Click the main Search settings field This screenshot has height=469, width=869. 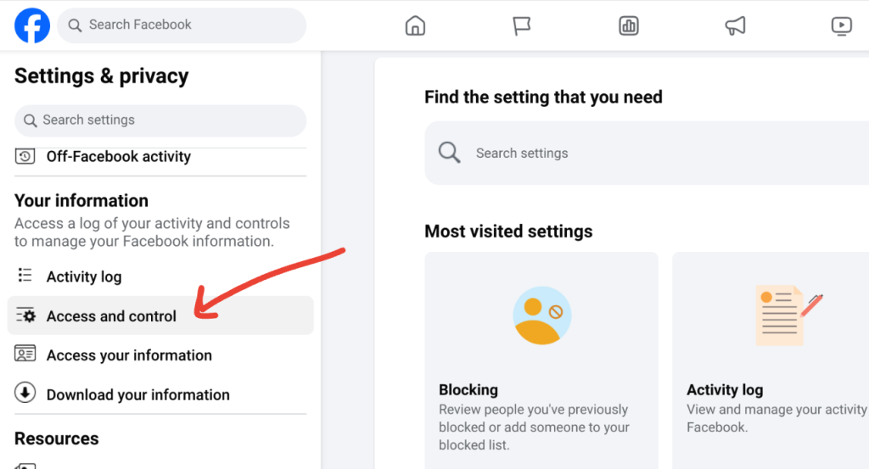[645, 154]
